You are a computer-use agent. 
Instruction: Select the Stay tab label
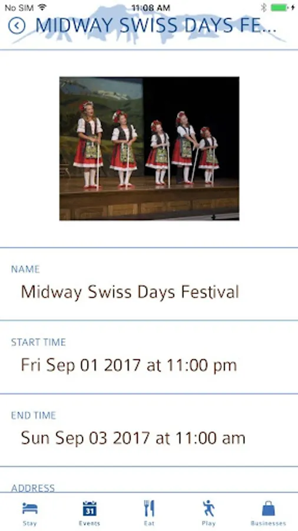click(29, 523)
